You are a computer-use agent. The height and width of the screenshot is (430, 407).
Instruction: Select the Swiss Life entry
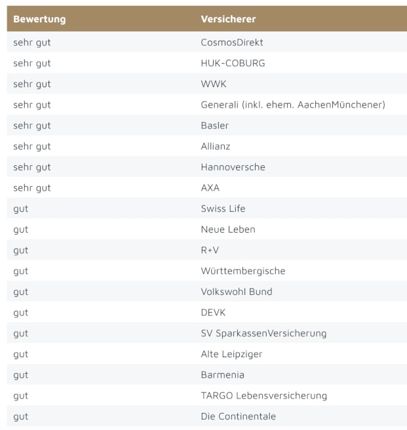(x=223, y=208)
